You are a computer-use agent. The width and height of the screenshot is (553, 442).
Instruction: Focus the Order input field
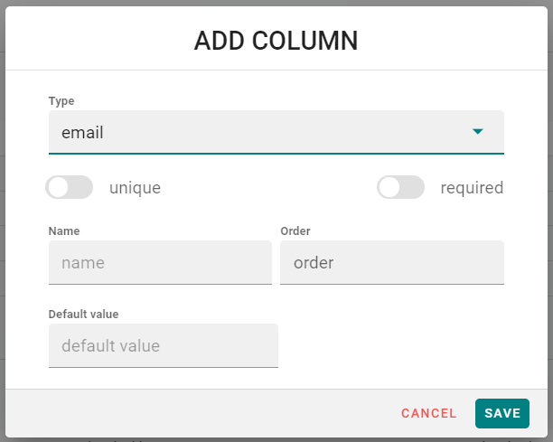391,263
